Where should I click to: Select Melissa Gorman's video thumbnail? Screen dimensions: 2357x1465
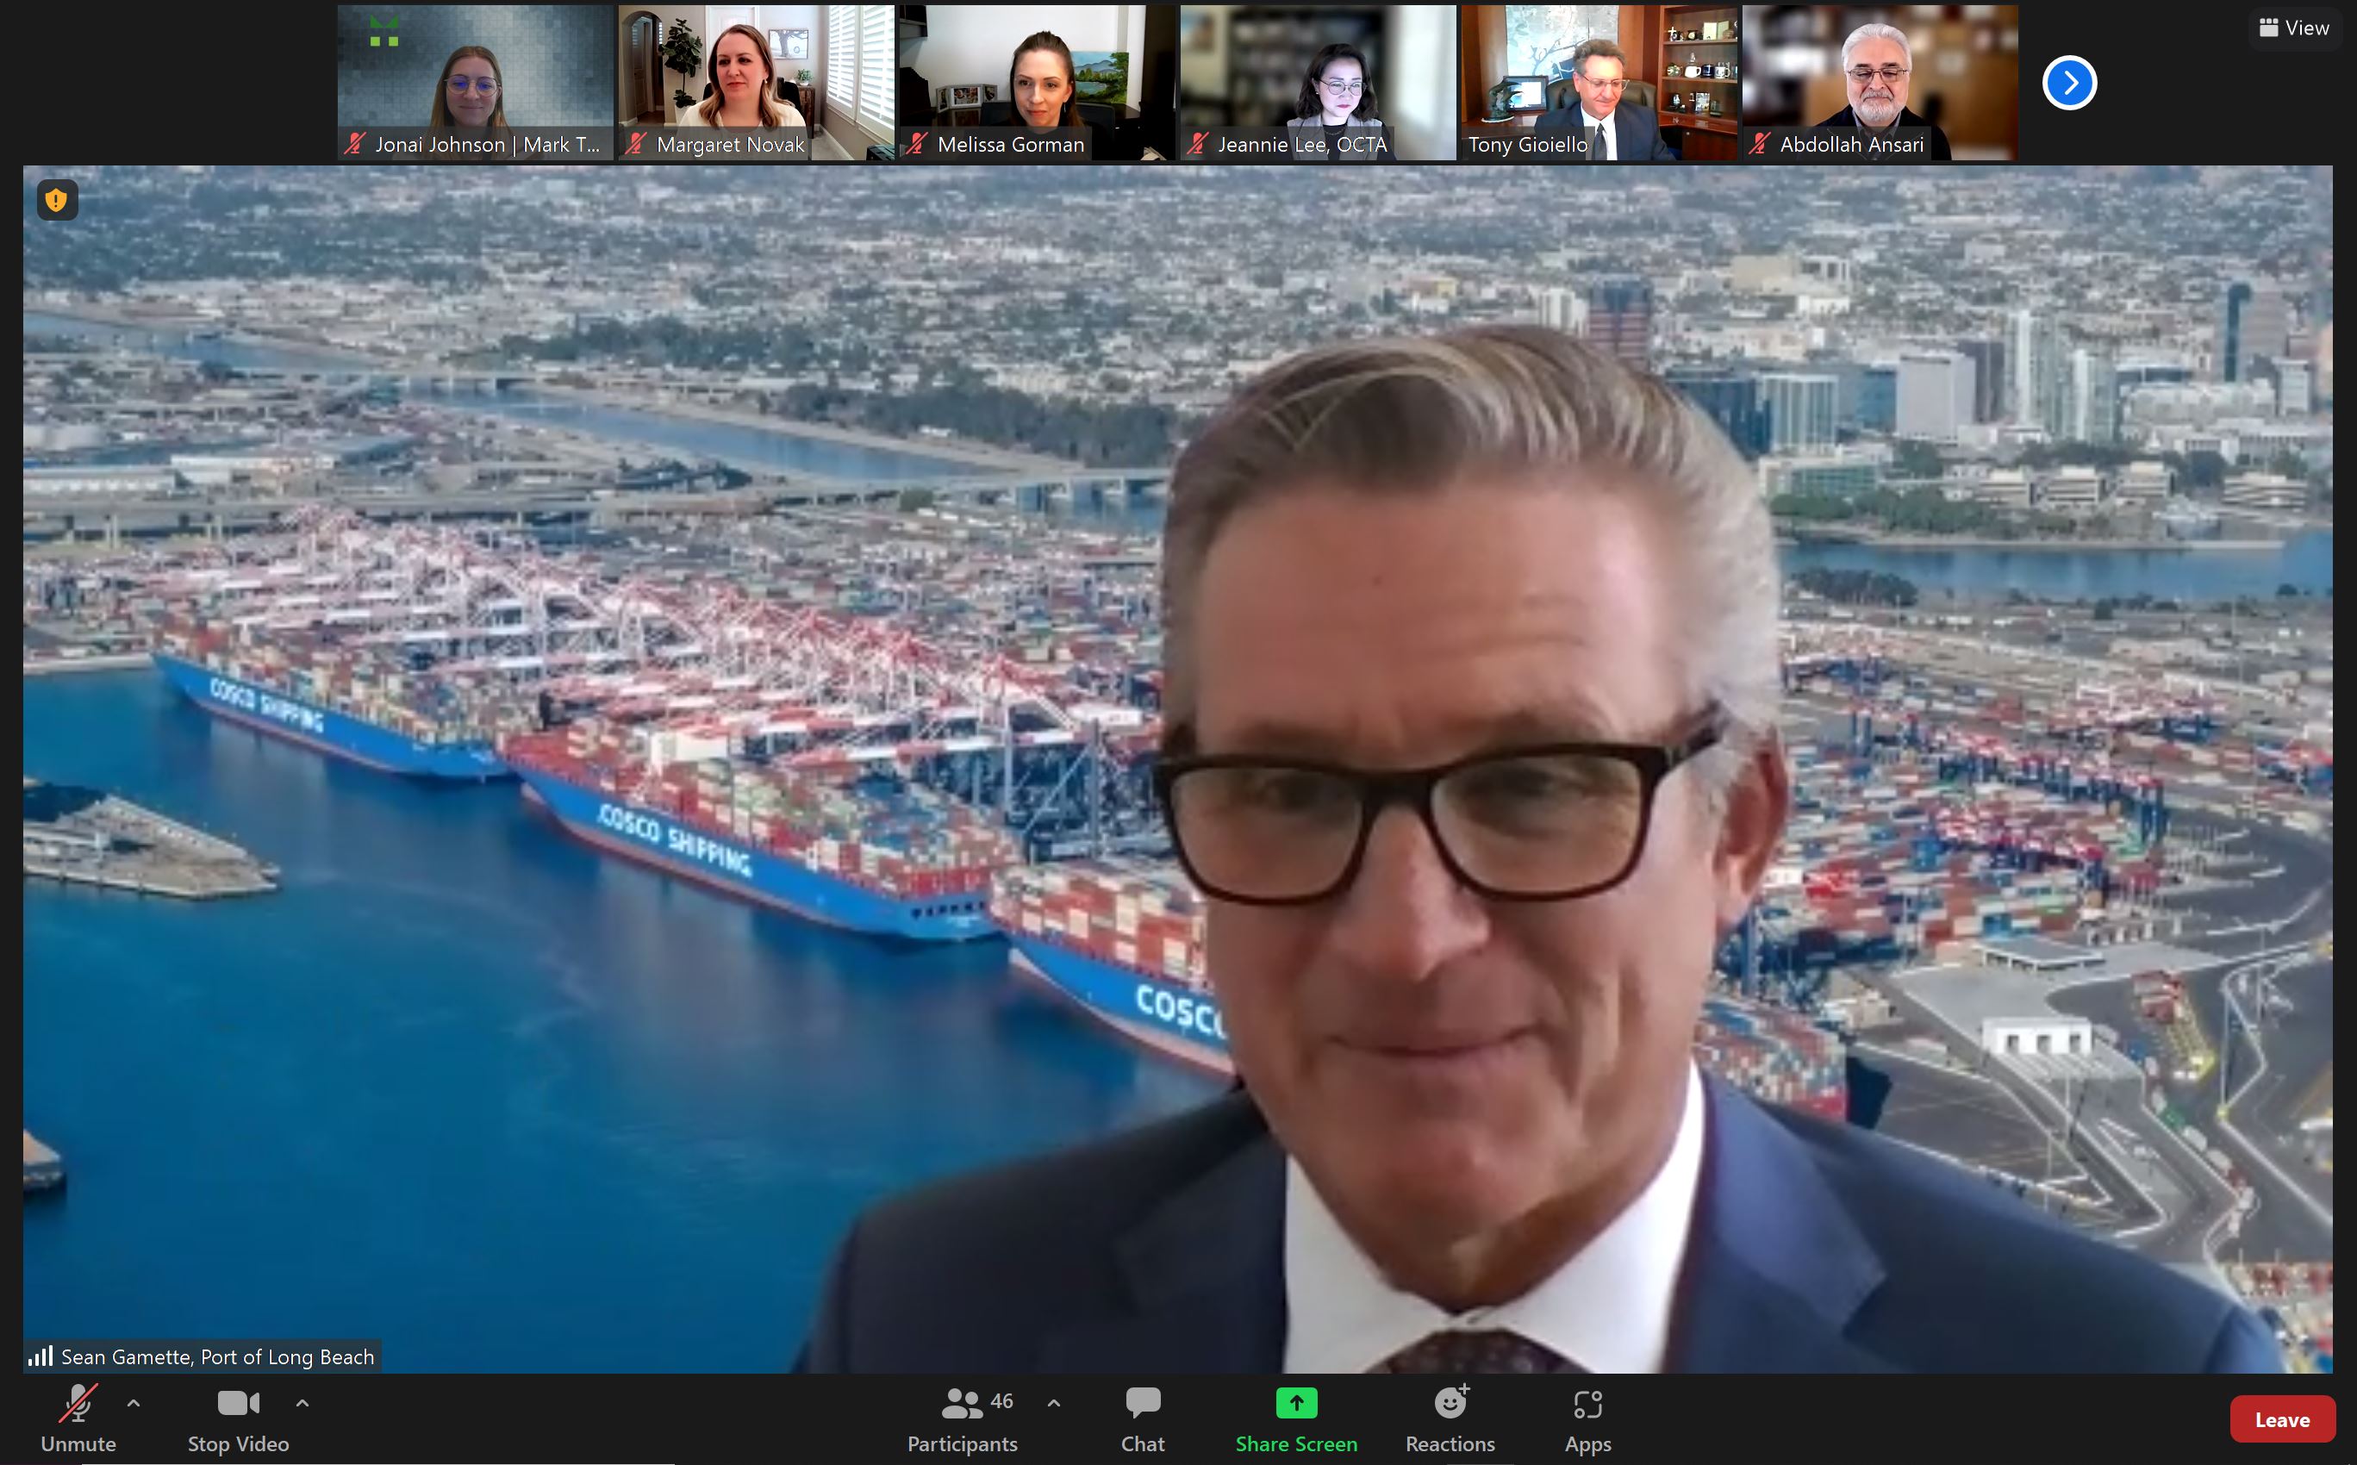click(x=1037, y=83)
